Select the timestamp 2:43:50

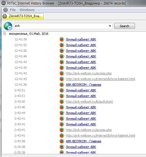20,102
